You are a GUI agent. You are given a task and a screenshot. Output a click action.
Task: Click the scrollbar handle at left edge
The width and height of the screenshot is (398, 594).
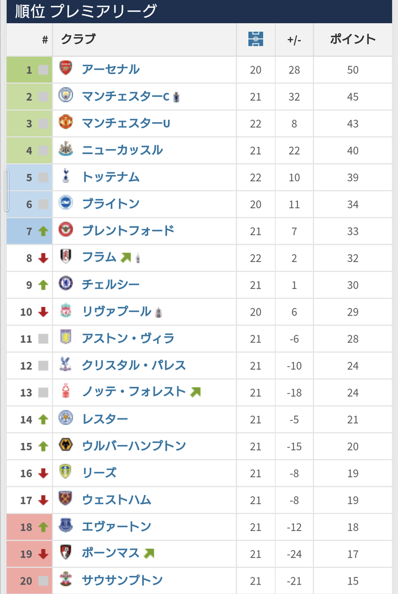(7, 191)
